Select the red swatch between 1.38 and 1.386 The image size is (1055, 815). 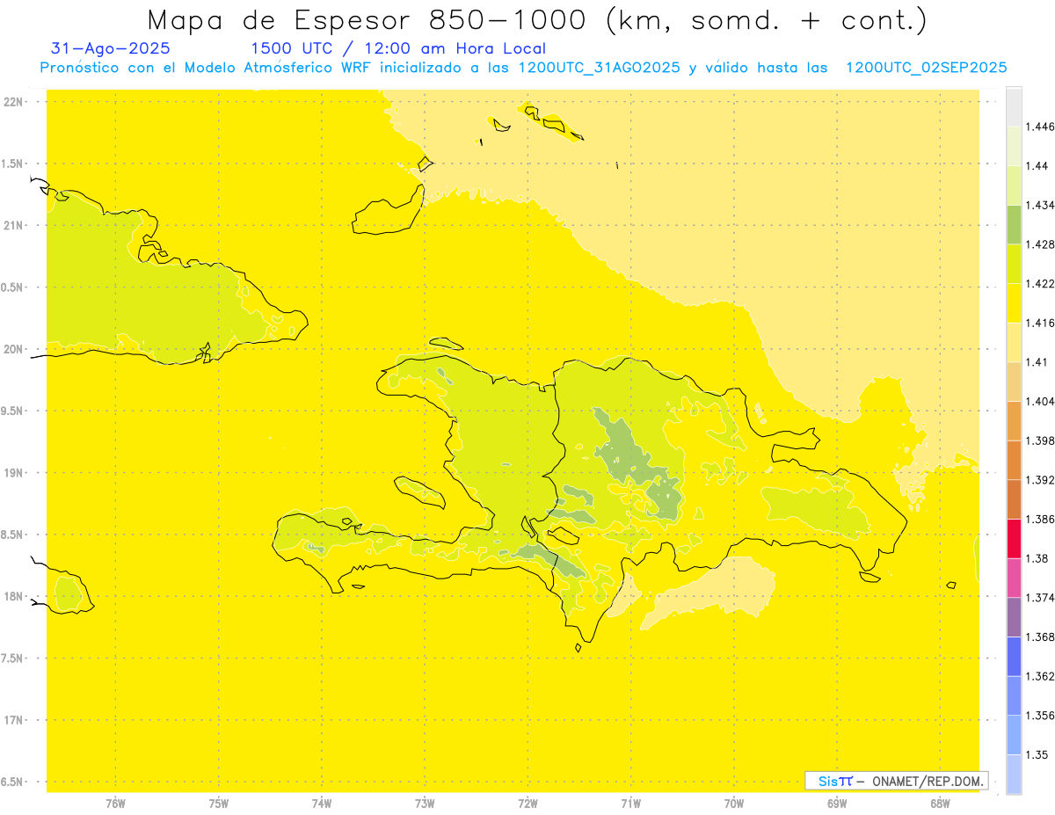click(x=1014, y=538)
